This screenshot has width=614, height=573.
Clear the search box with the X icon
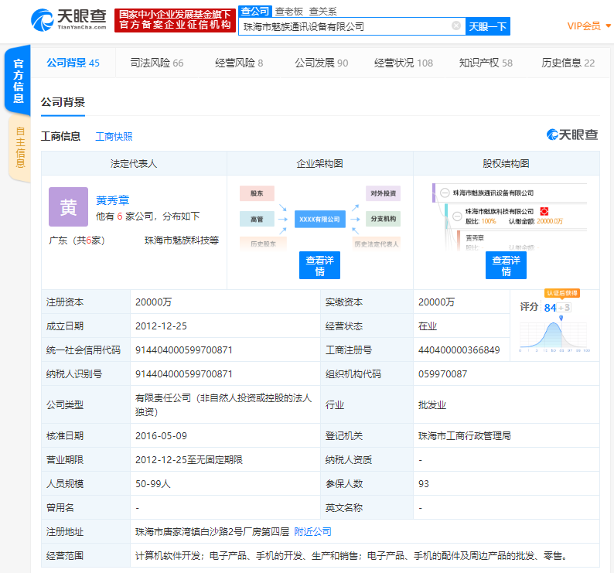coord(455,26)
